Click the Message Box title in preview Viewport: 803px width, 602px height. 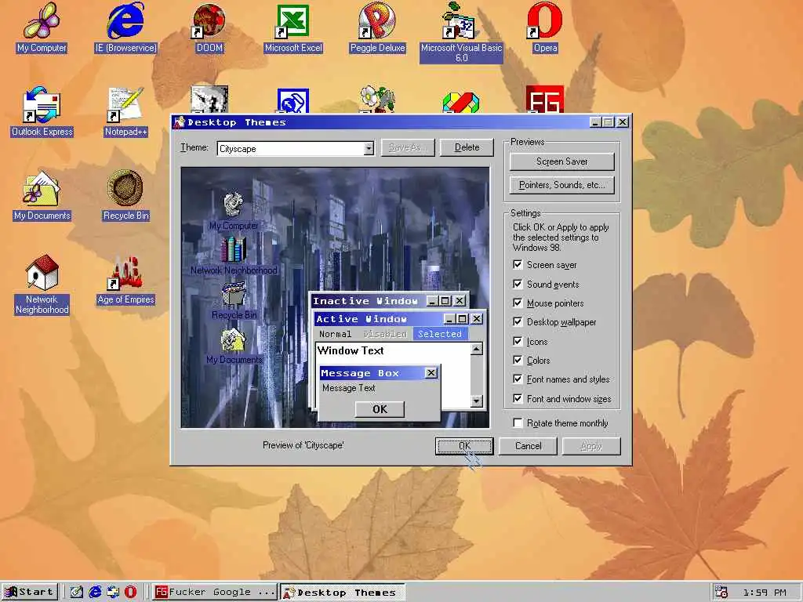(359, 373)
